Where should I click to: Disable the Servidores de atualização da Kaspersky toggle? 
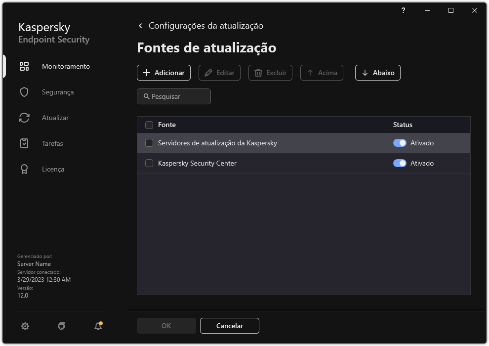(x=399, y=143)
